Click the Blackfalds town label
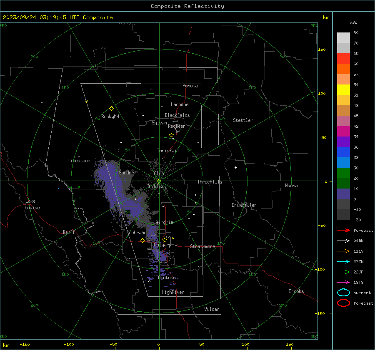 pyautogui.click(x=177, y=115)
